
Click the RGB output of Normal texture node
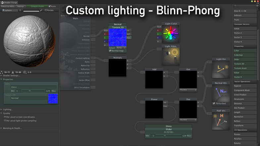106,30
